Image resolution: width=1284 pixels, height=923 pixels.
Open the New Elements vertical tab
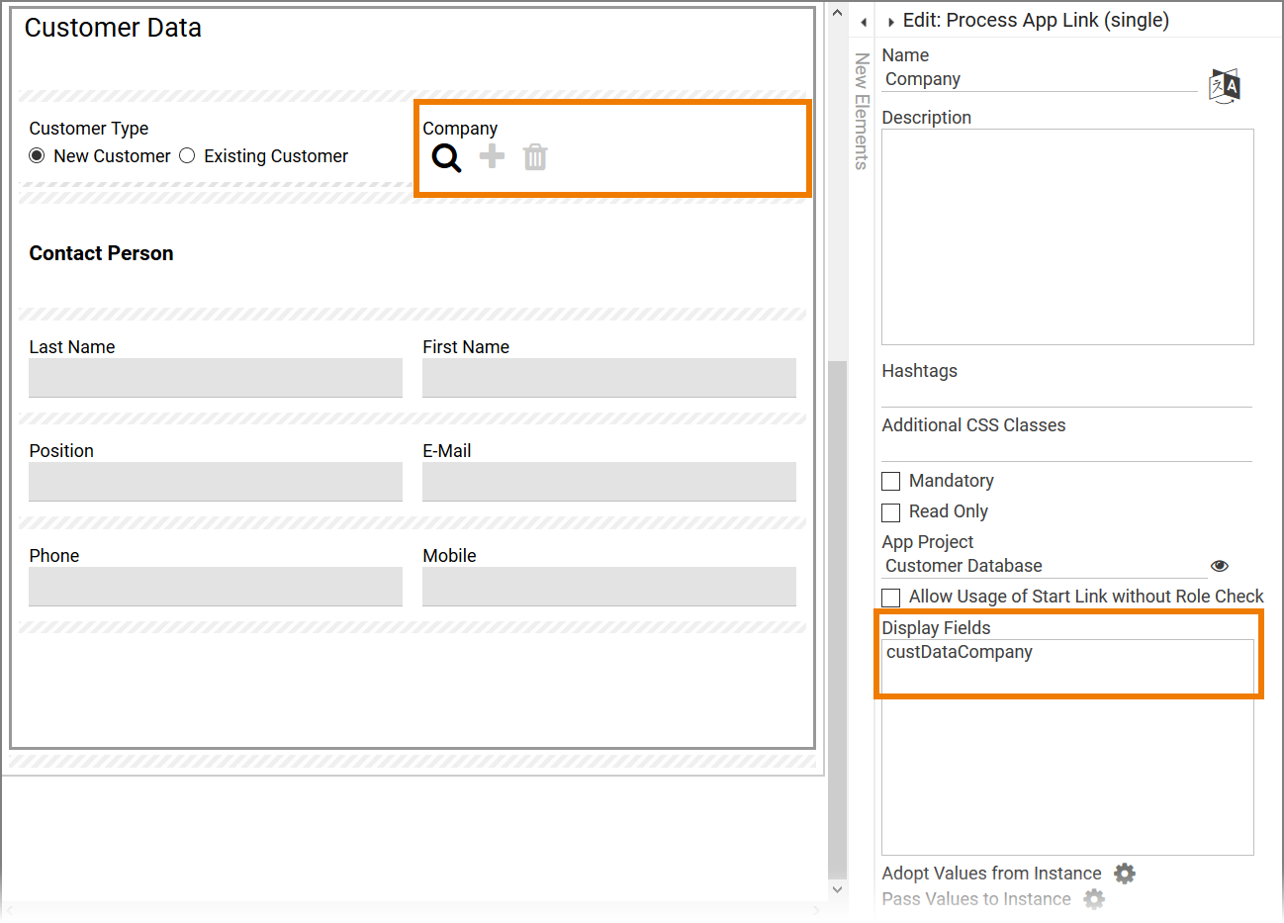[862, 111]
